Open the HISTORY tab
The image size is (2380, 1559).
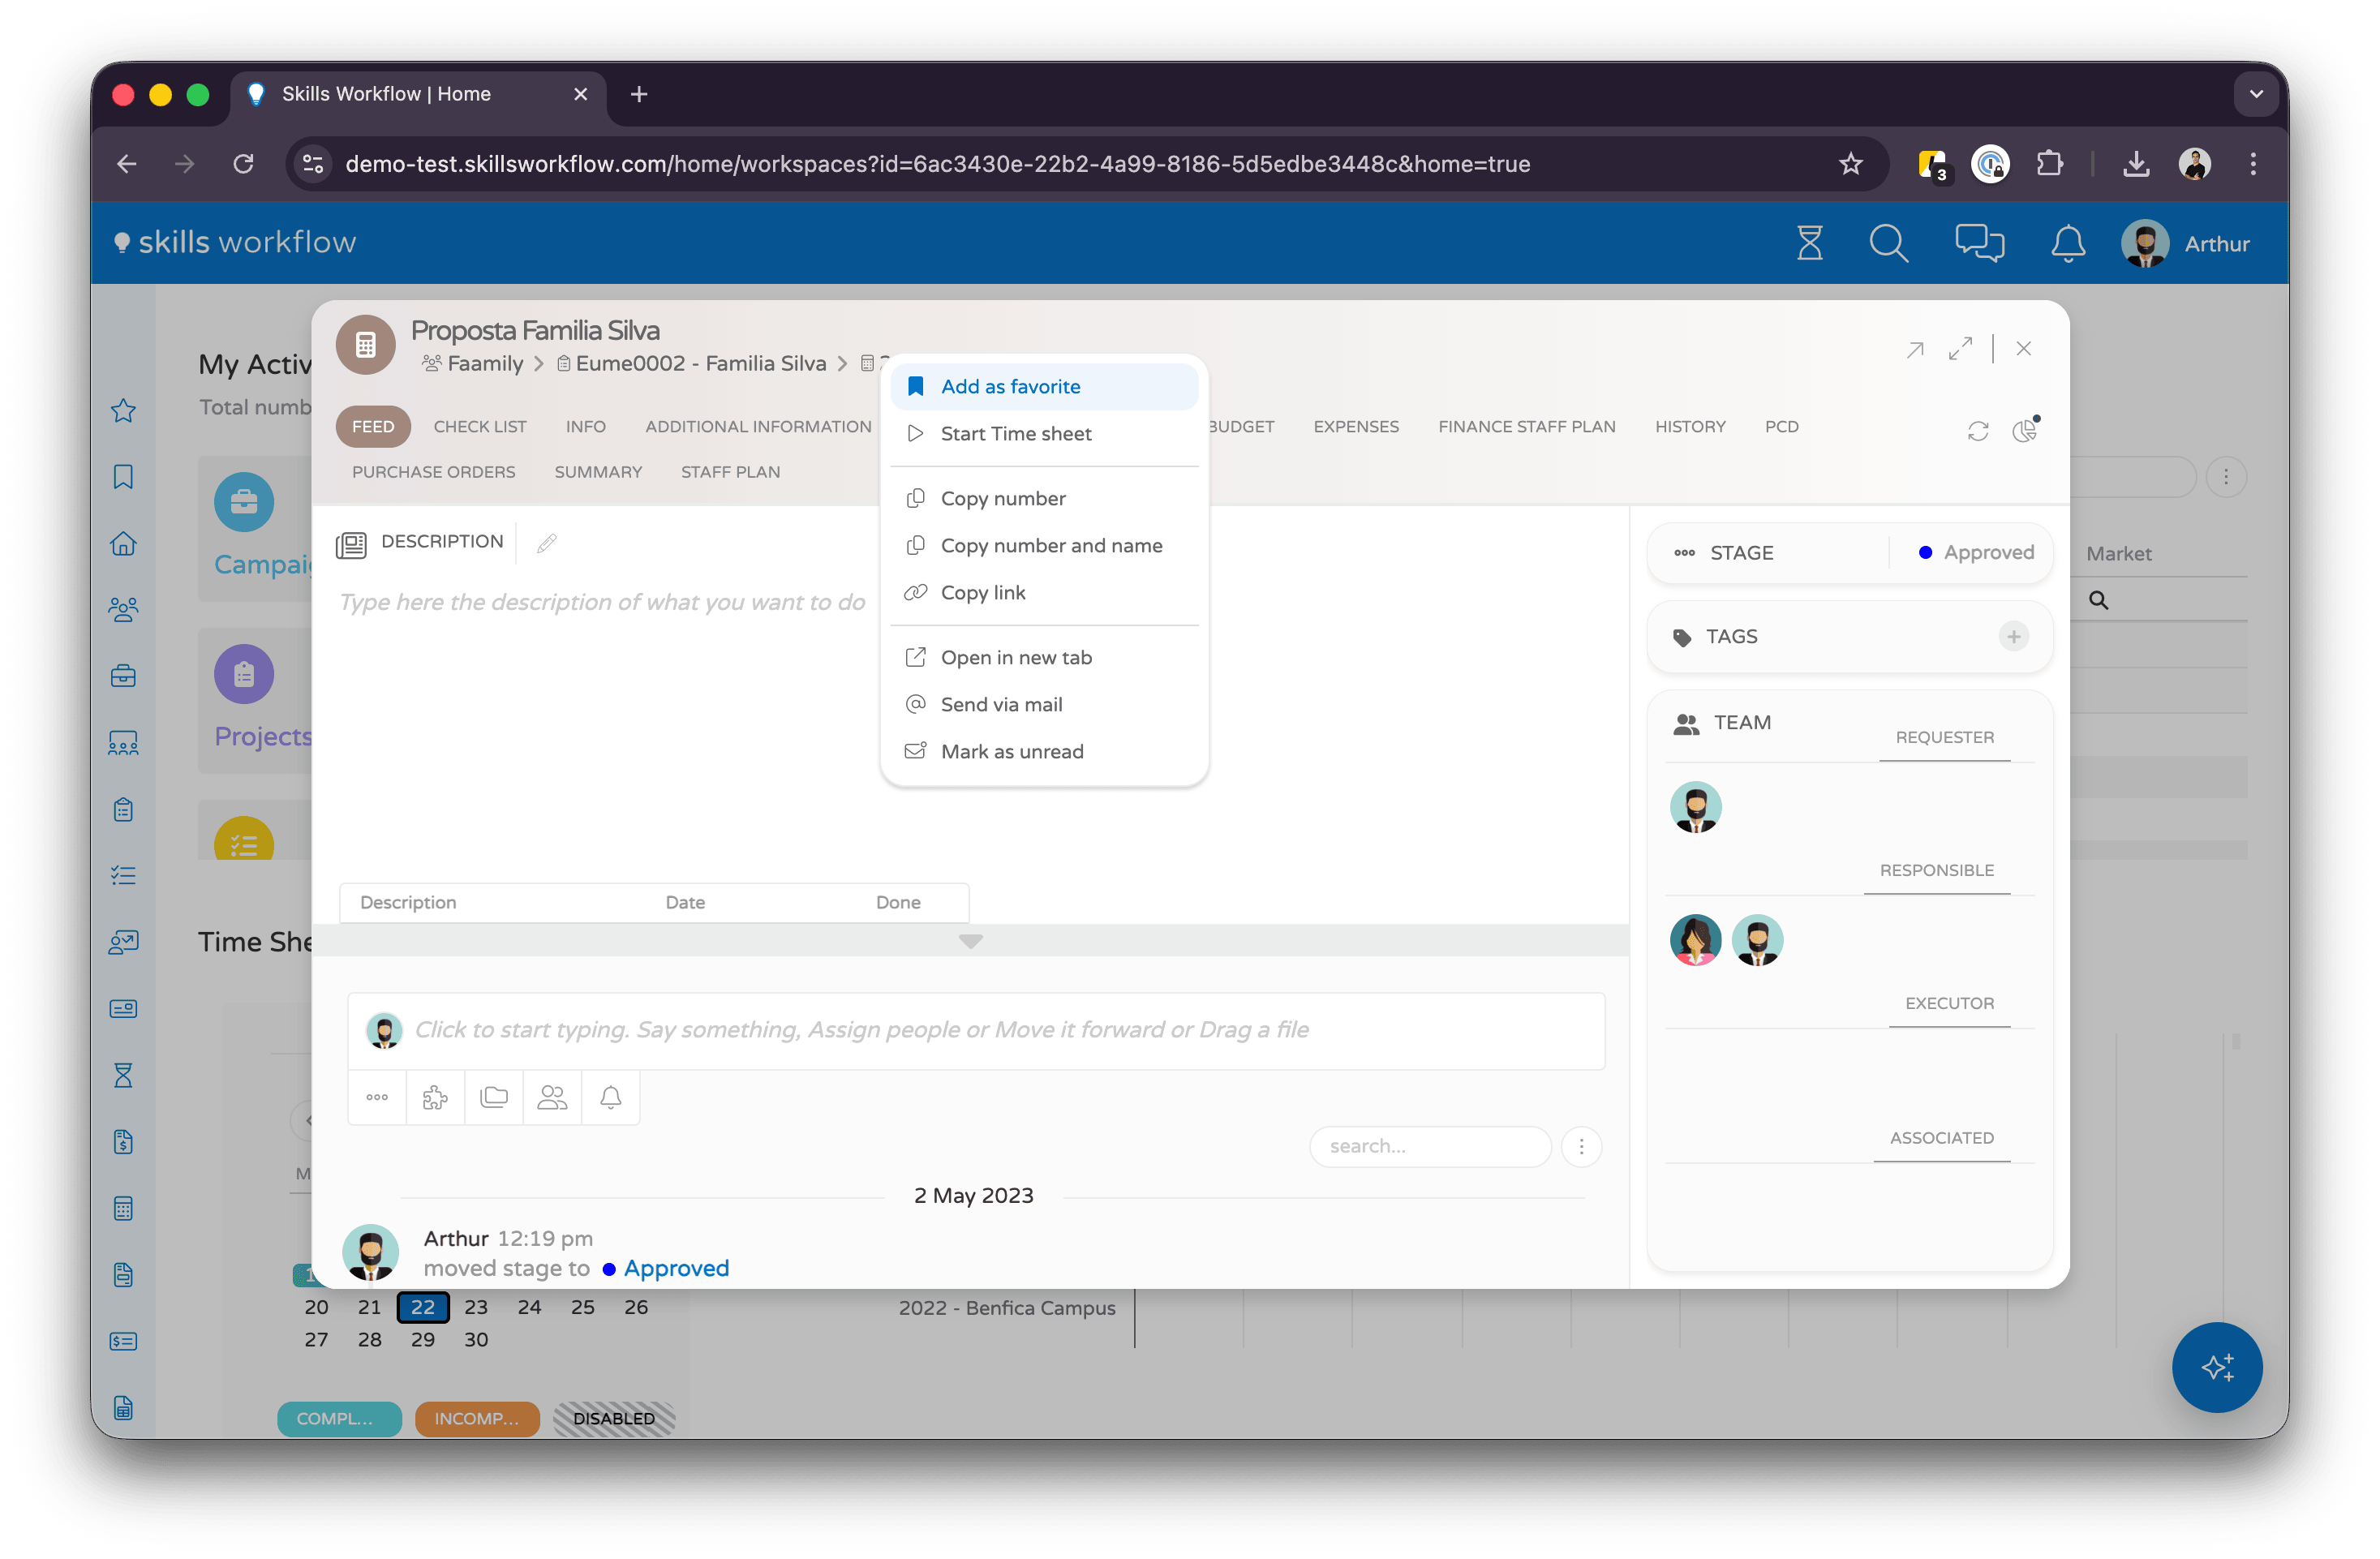pos(1689,427)
